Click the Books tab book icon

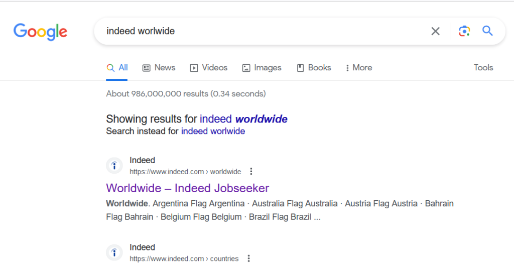click(x=300, y=68)
